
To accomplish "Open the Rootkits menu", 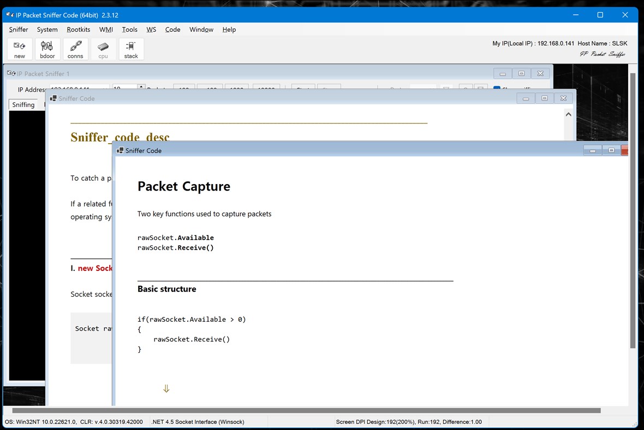I will click(x=78, y=30).
